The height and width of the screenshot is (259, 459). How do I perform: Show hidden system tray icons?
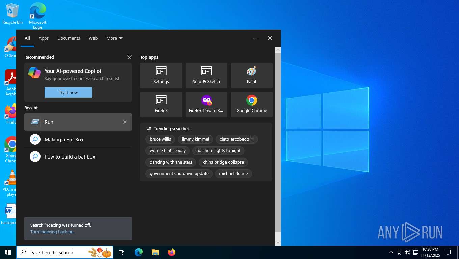[x=391, y=252]
